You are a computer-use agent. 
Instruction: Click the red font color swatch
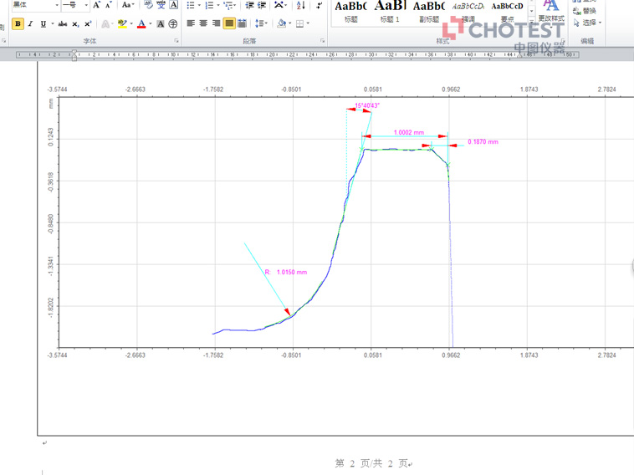click(141, 24)
